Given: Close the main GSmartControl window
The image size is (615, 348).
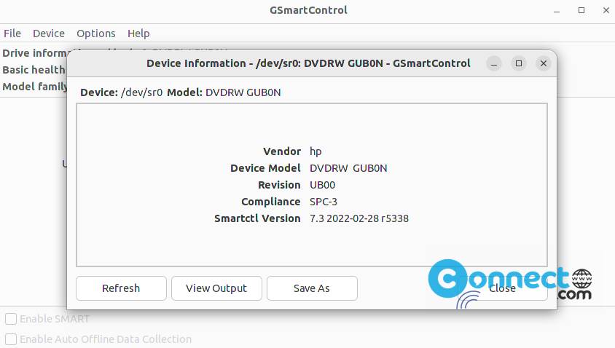Looking at the screenshot, I should (606, 11).
